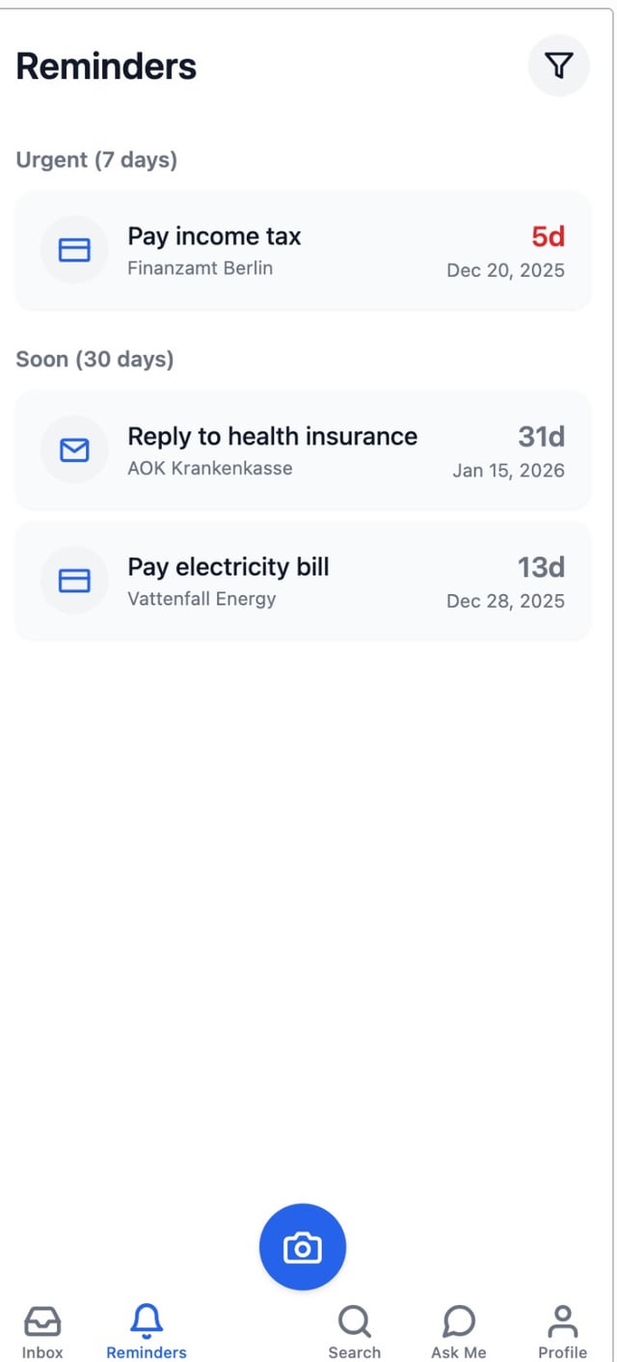Open the Search tab
Screen dimensions: 617x1362
[354, 1332]
